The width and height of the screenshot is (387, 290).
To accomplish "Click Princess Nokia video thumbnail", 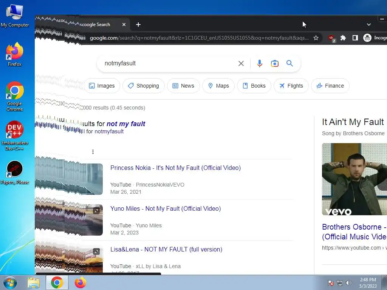I will 69,179.
